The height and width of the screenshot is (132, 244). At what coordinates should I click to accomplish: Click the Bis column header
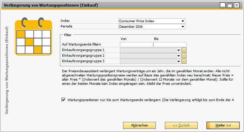coord(156,39)
